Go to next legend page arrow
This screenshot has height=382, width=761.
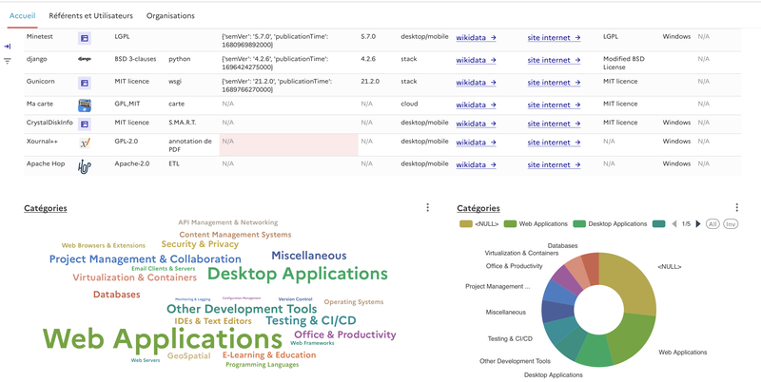(698, 224)
